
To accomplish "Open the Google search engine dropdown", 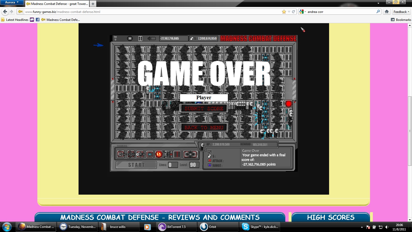I will [303, 12].
